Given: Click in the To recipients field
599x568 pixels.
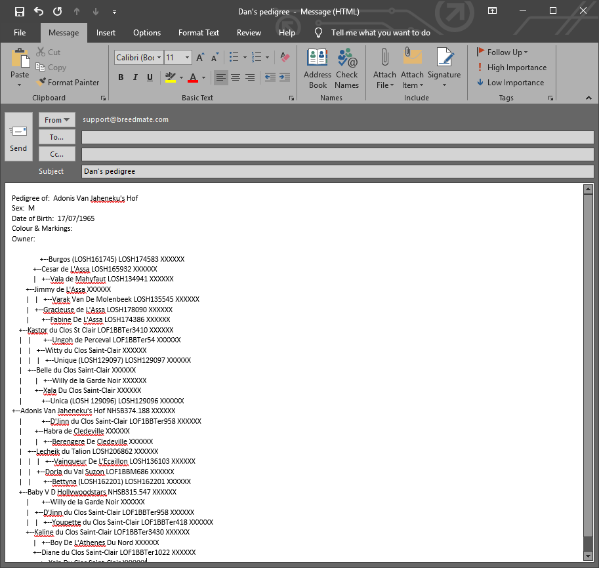Looking at the screenshot, I should point(338,138).
